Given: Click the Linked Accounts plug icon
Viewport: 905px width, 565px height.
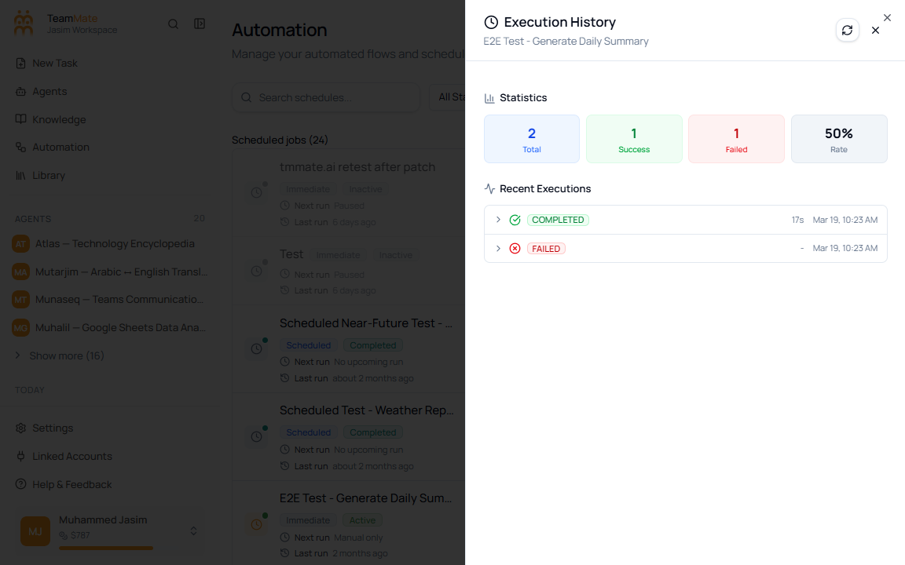Looking at the screenshot, I should (x=20, y=456).
